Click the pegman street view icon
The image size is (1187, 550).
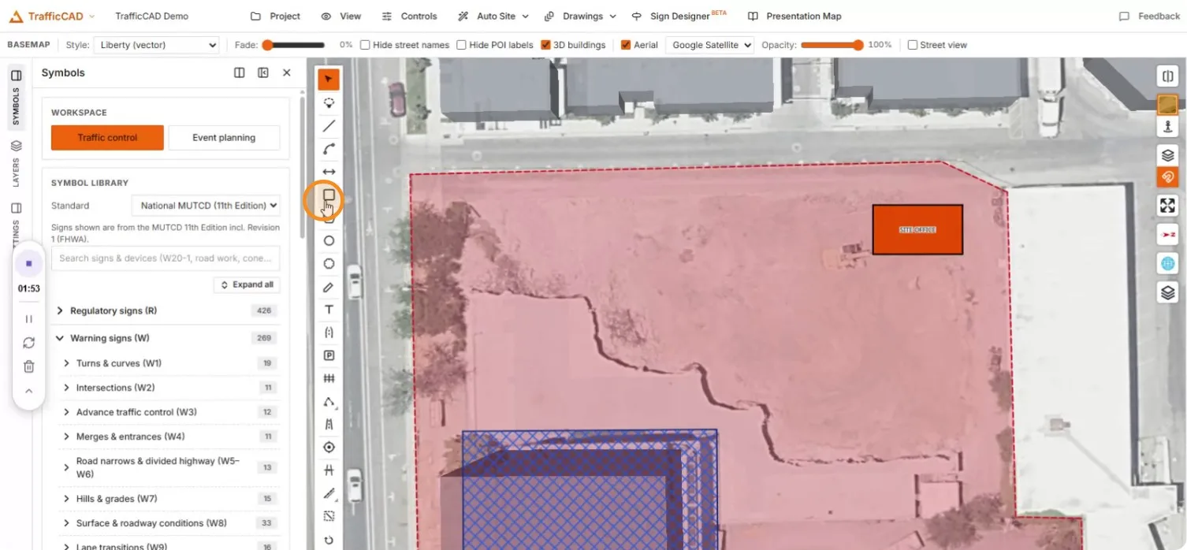1167,126
